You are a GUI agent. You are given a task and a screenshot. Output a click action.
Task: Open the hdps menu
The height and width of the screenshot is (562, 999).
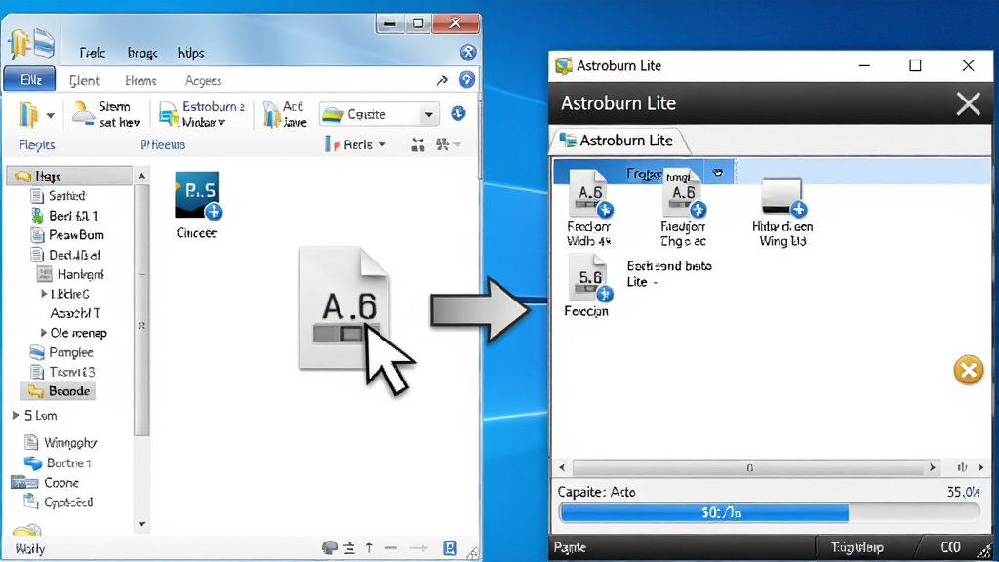pyautogui.click(x=190, y=53)
